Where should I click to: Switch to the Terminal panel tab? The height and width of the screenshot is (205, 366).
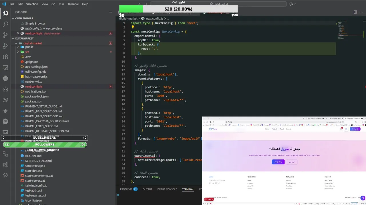(188, 189)
